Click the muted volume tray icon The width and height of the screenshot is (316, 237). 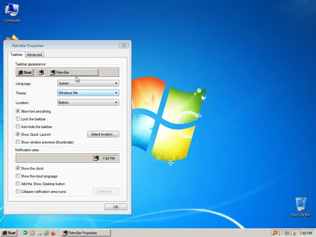(293, 233)
